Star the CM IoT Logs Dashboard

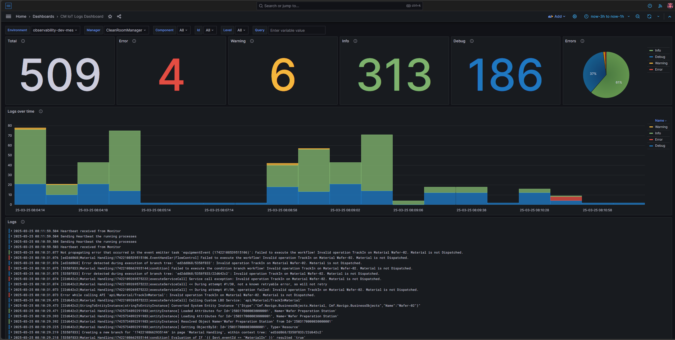click(x=110, y=16)
